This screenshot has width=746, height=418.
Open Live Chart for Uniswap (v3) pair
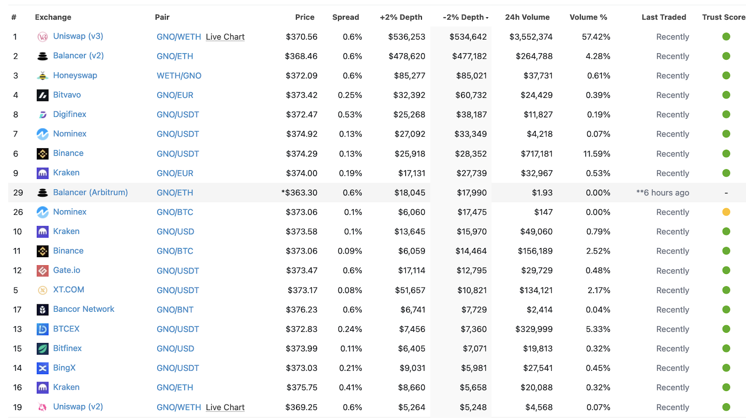[225, 37]
